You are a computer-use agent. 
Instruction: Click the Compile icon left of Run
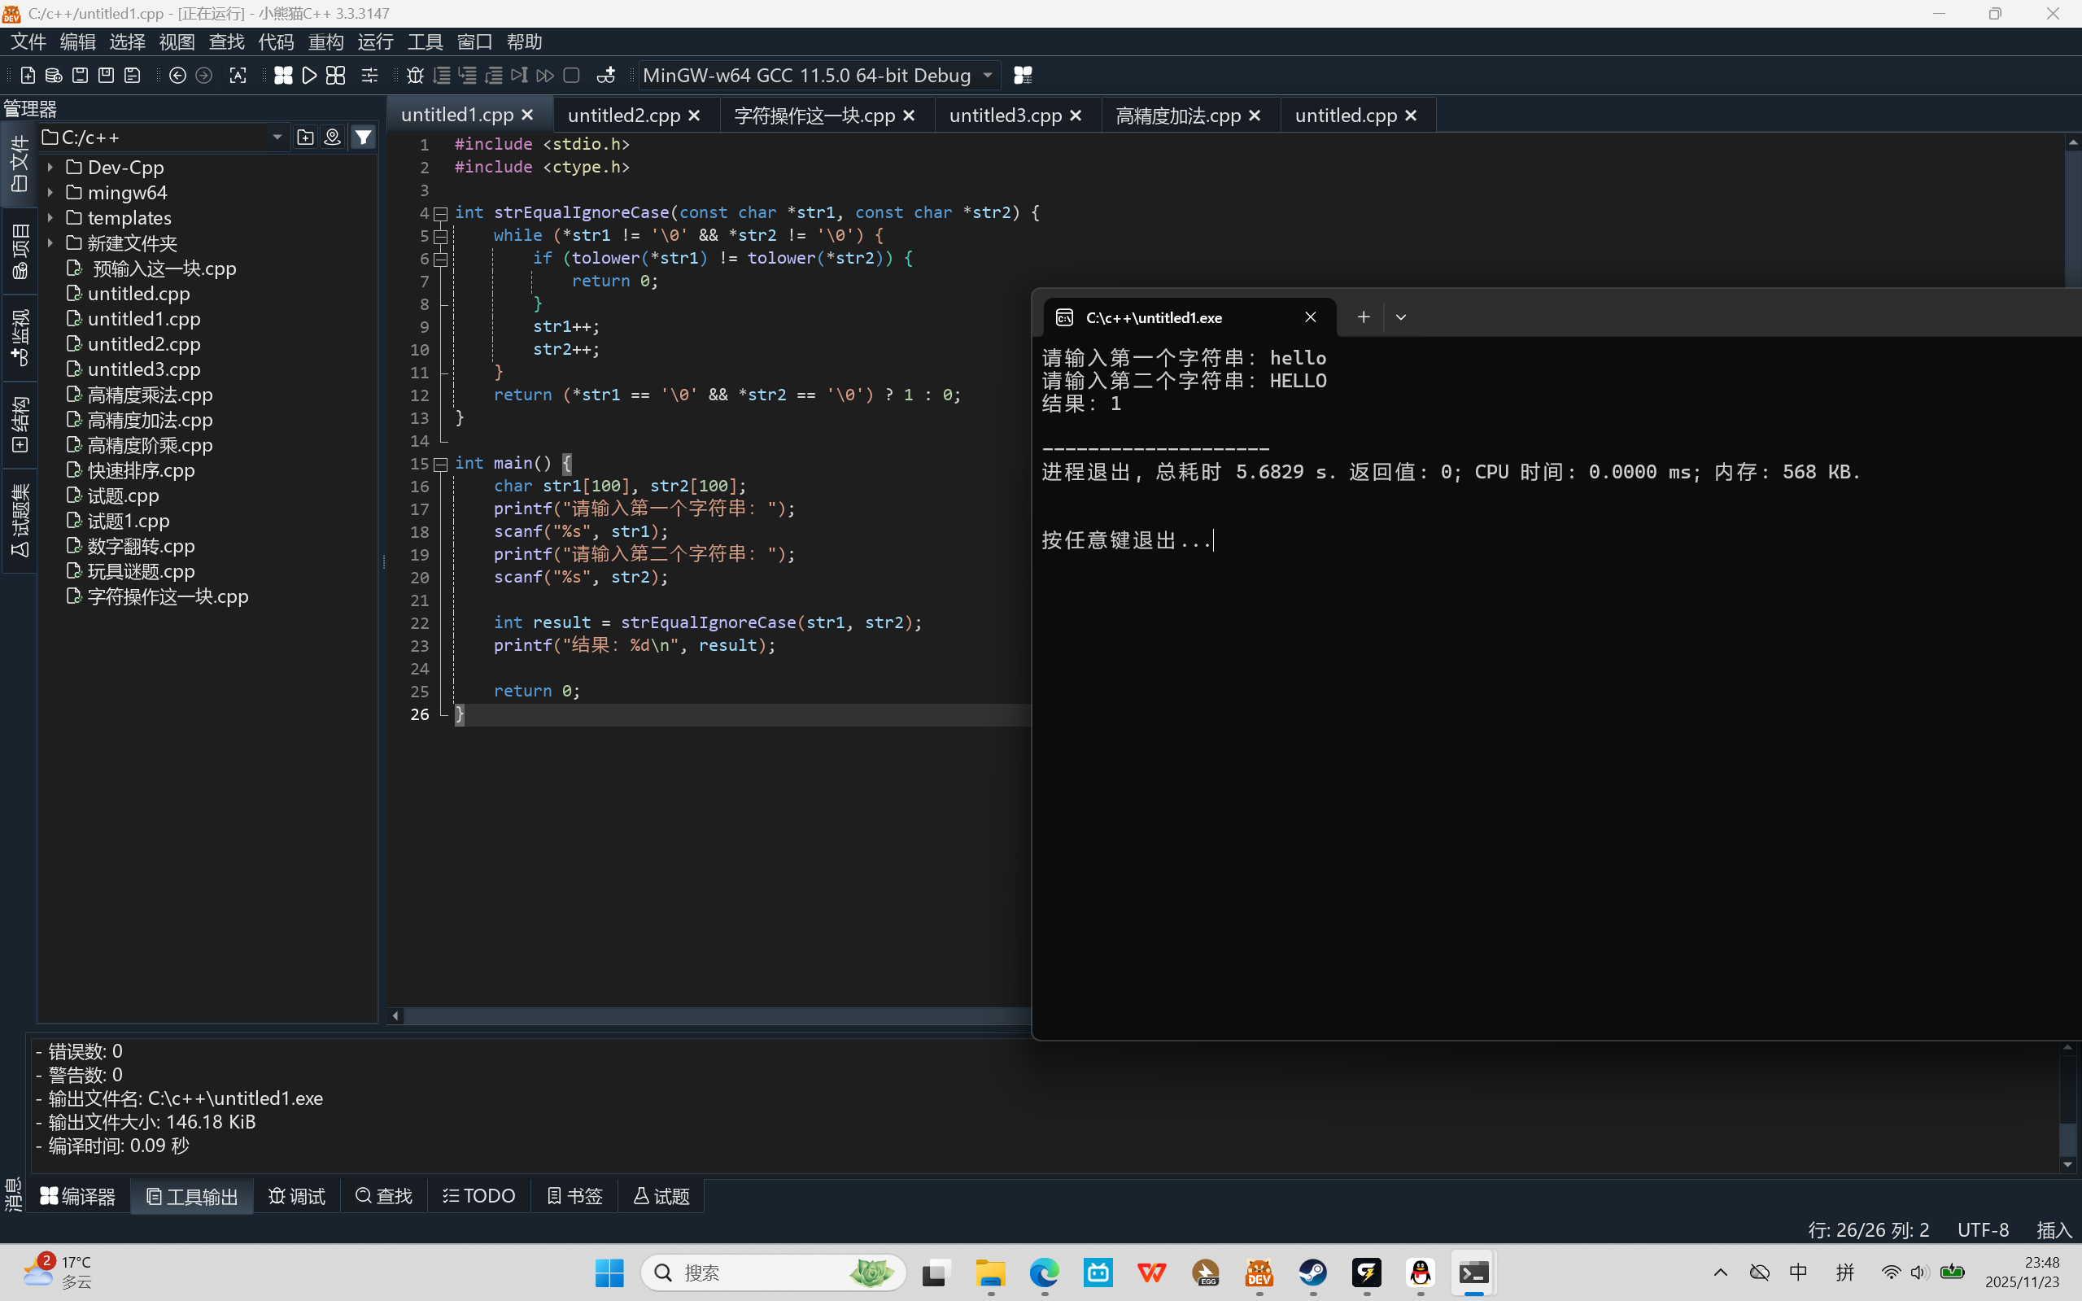pyautogui.click(x=283, y=76)
